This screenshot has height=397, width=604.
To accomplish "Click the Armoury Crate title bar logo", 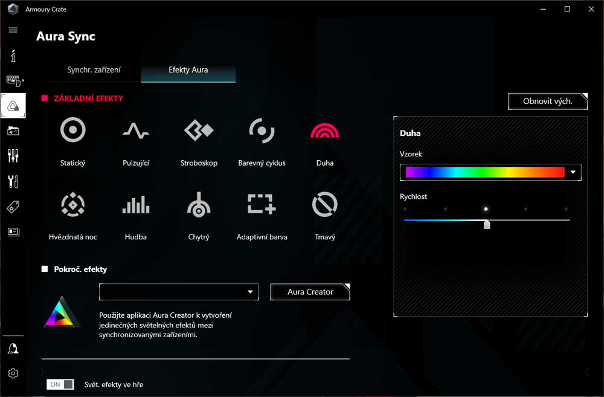I will pyautogui.click(x=13, y=9).
